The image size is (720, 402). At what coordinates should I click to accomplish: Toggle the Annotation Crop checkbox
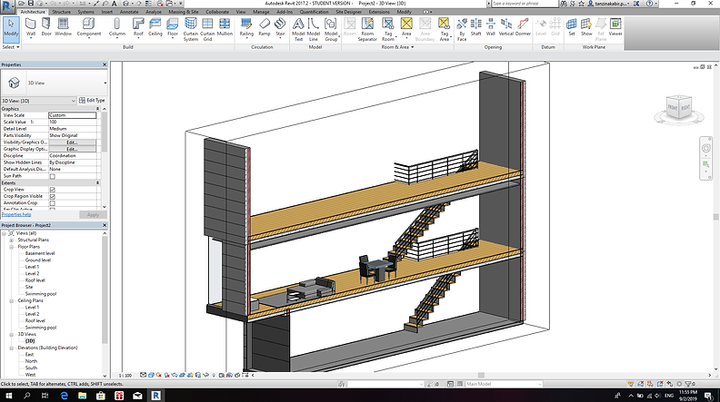(53, 203)
